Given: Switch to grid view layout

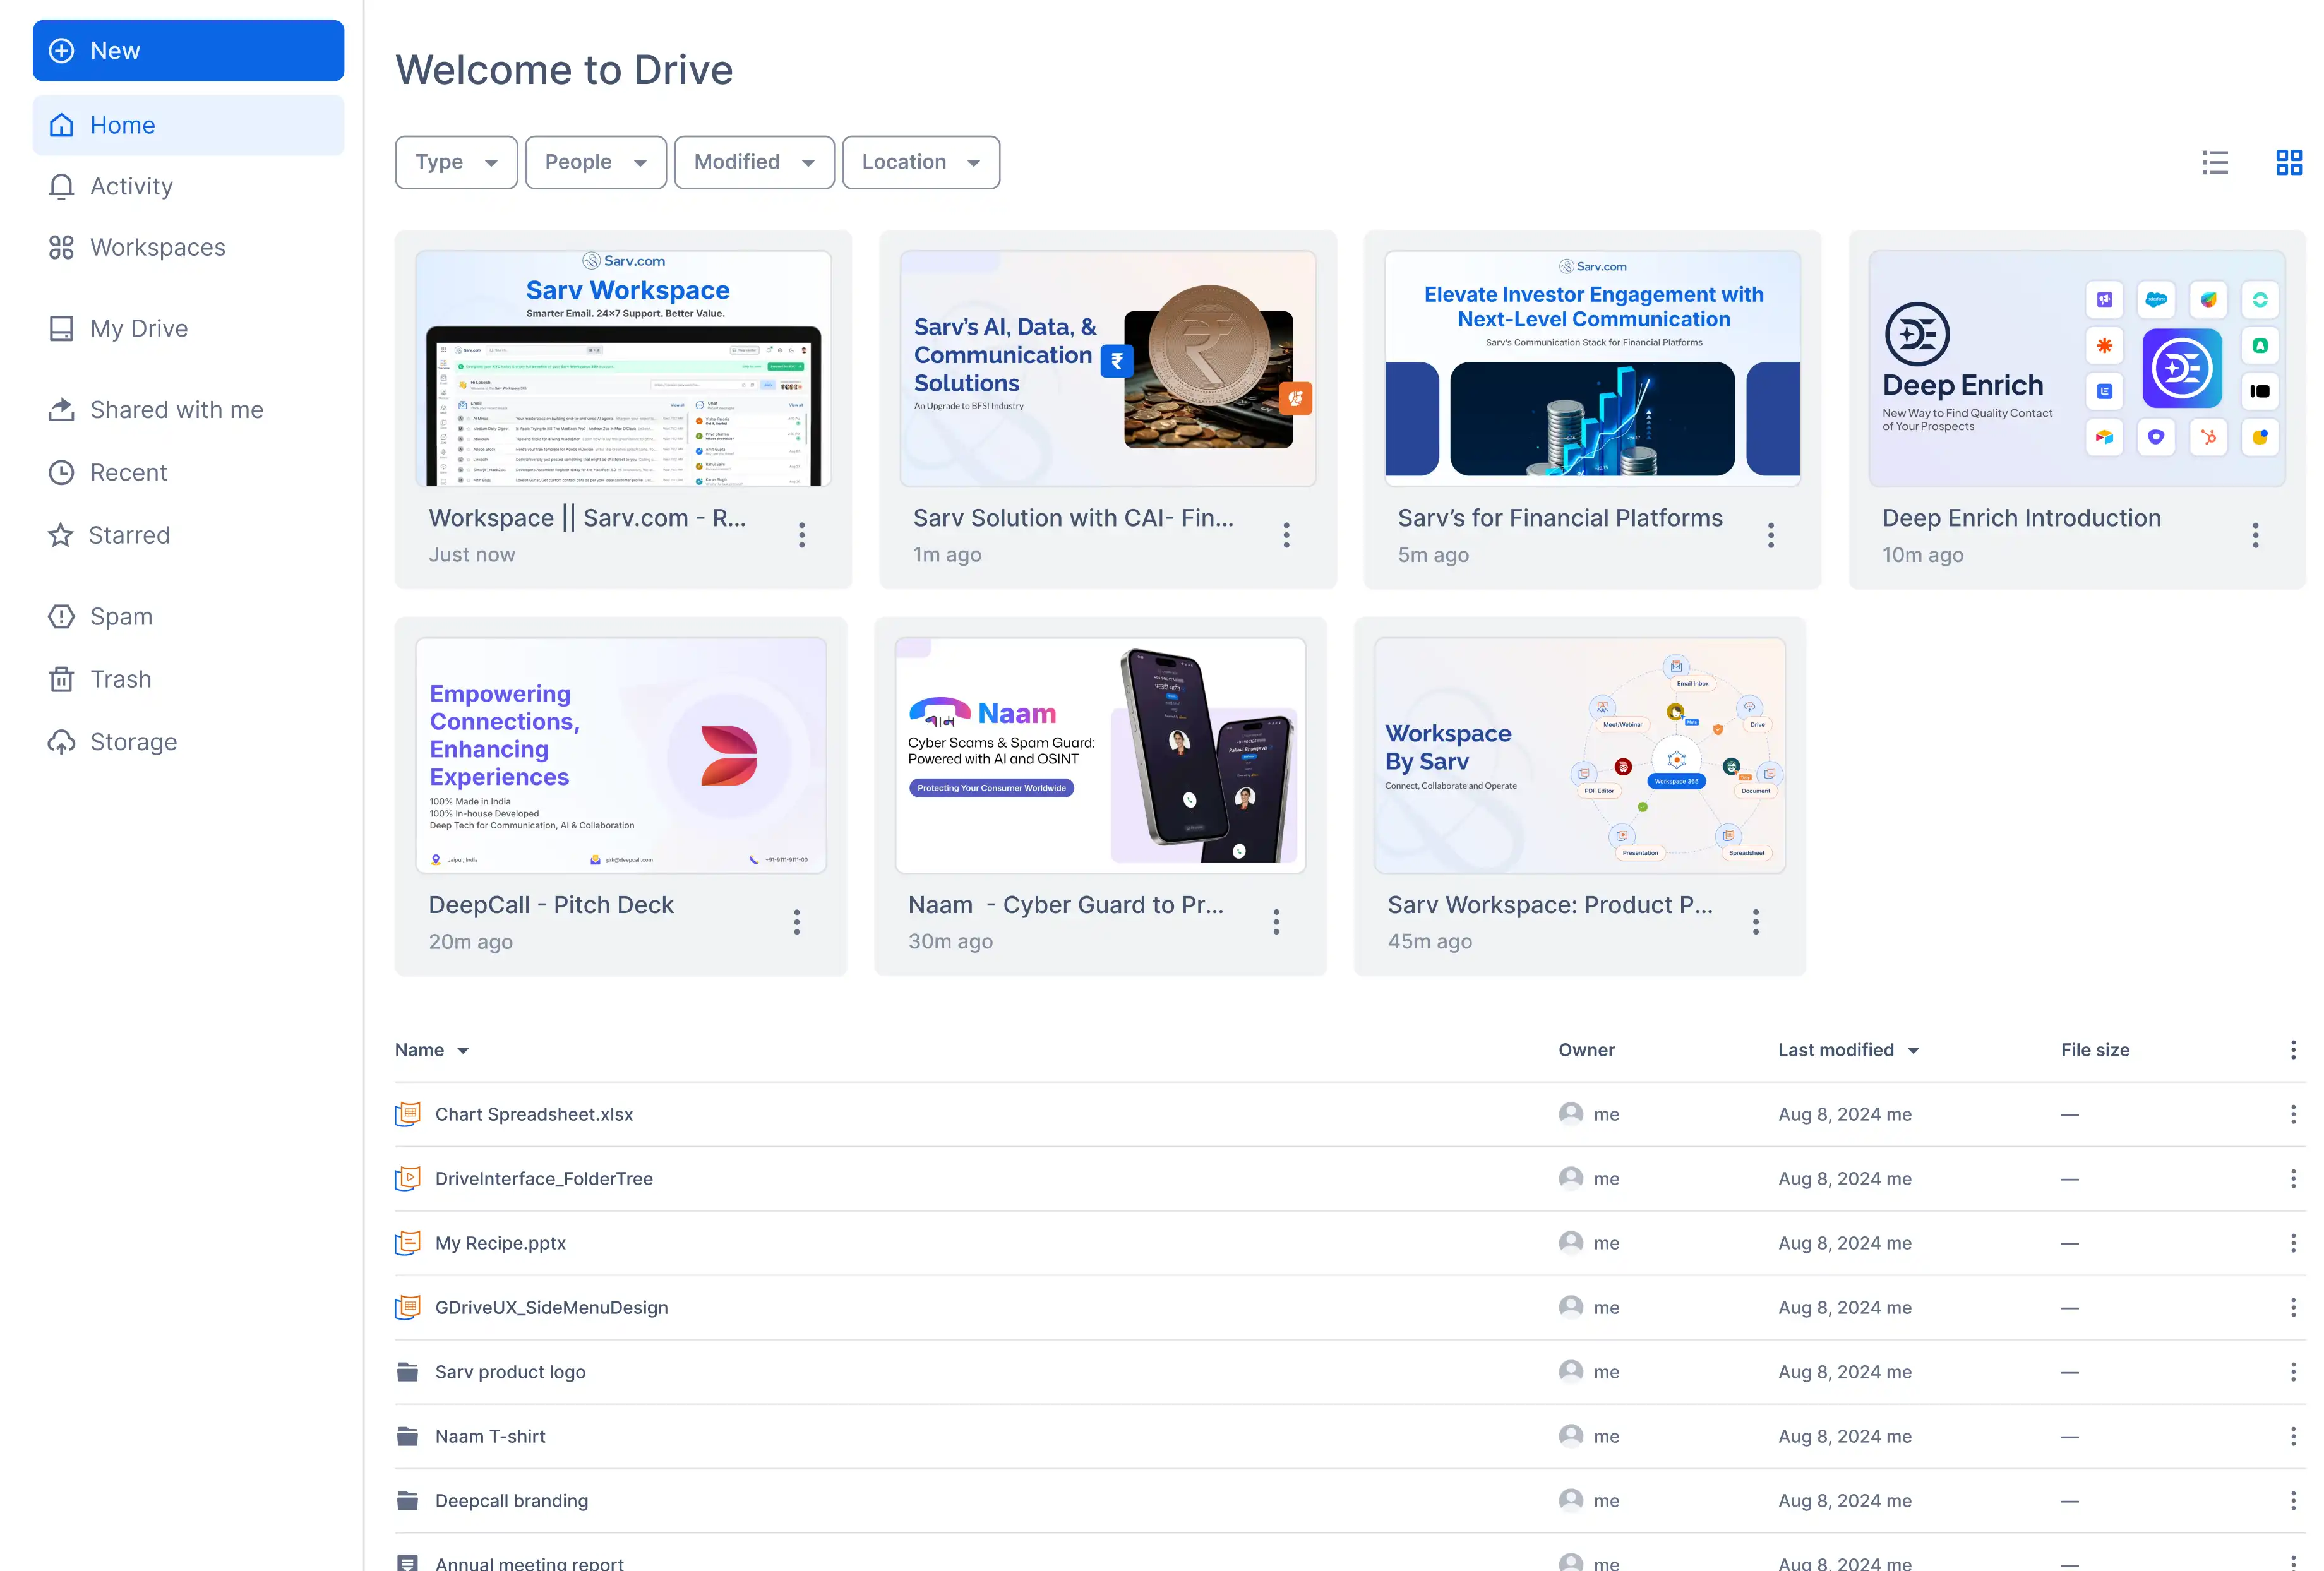Looking at the screenshot, I should click(x=2288, y=162).
